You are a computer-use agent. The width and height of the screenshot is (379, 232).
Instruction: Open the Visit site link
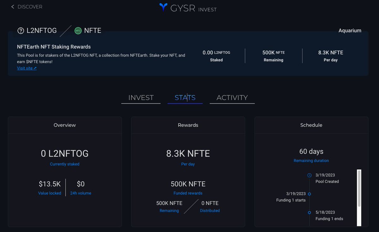[x=27, y=68]
